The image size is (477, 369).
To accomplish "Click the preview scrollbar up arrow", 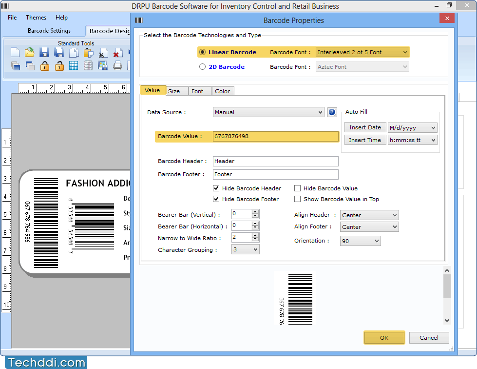I will tap(447, 270).
